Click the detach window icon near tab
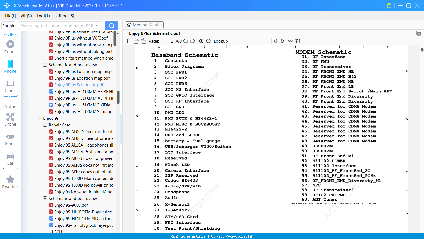 tap(418, 33)
